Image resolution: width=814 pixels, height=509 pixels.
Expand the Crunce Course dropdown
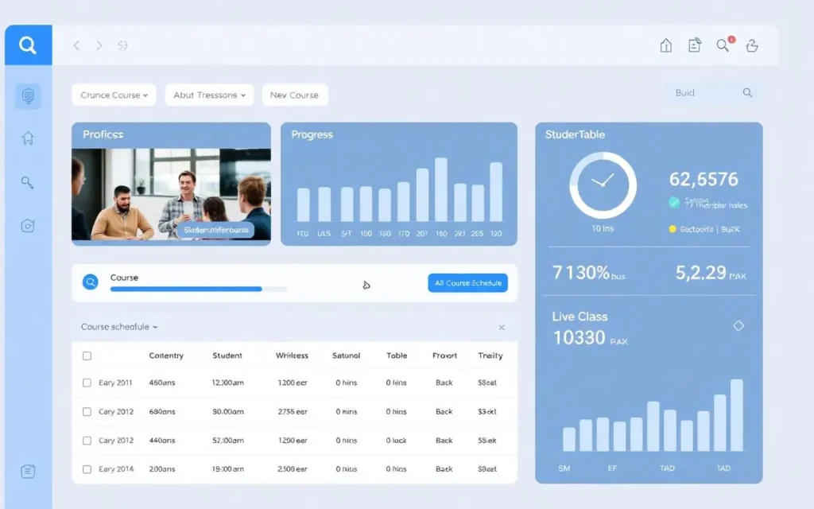tap(114, 95)
